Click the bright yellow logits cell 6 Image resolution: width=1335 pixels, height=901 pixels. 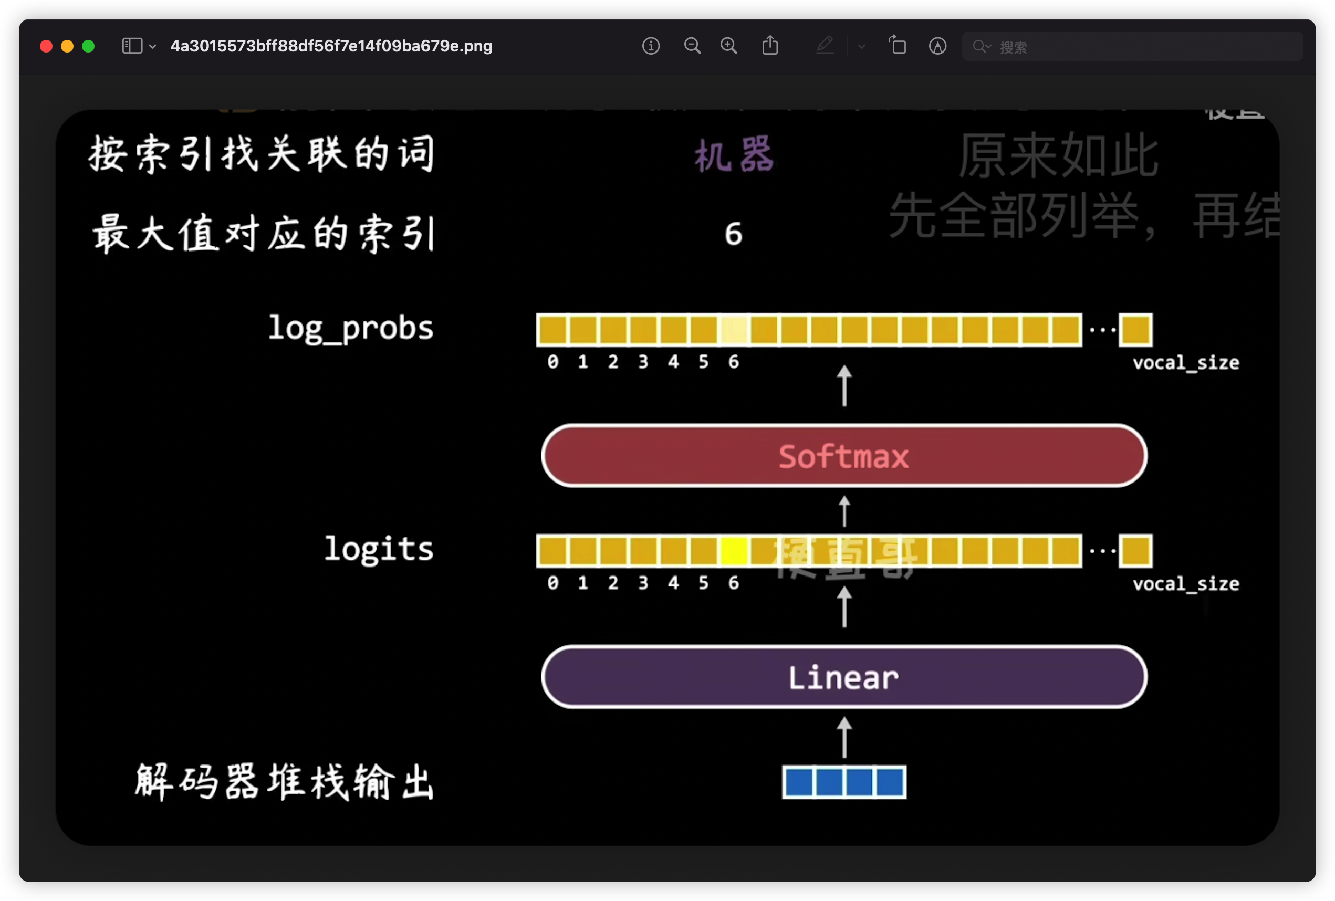coord(734,550)
